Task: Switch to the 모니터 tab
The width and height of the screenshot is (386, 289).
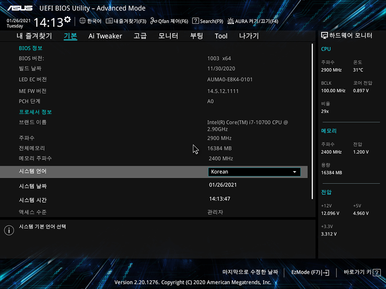Action: (168, 36)
